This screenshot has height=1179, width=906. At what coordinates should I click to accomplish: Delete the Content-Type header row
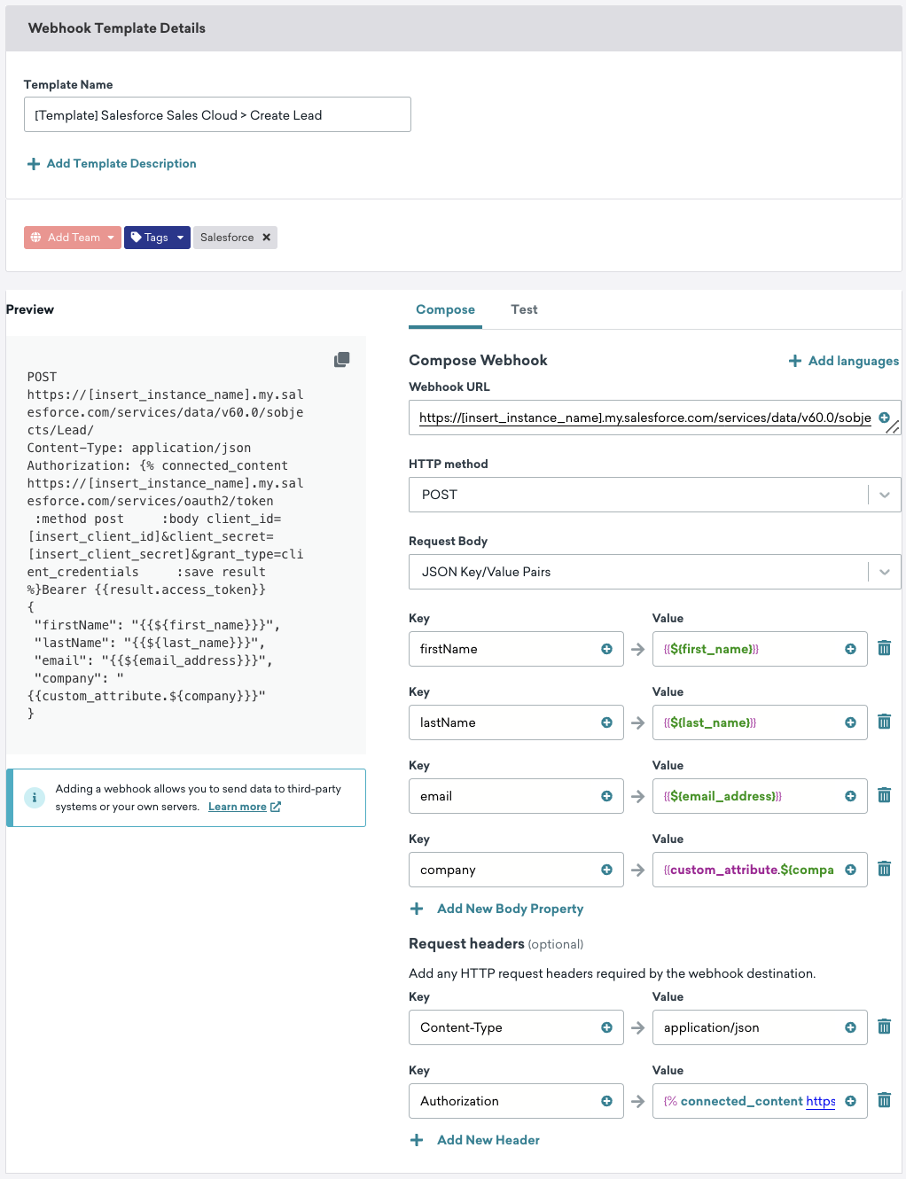coord(884,1027)
